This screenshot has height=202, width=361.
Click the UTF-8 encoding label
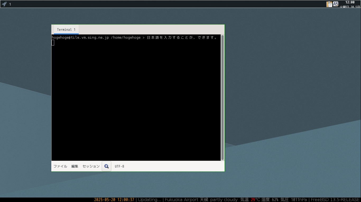click(x=119, y=166)
